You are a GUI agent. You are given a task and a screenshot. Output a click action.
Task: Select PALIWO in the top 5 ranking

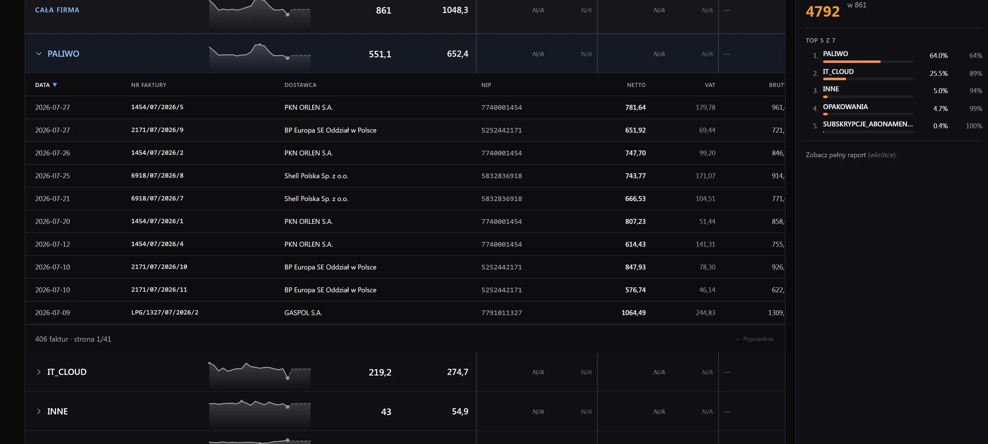(835, 54)
